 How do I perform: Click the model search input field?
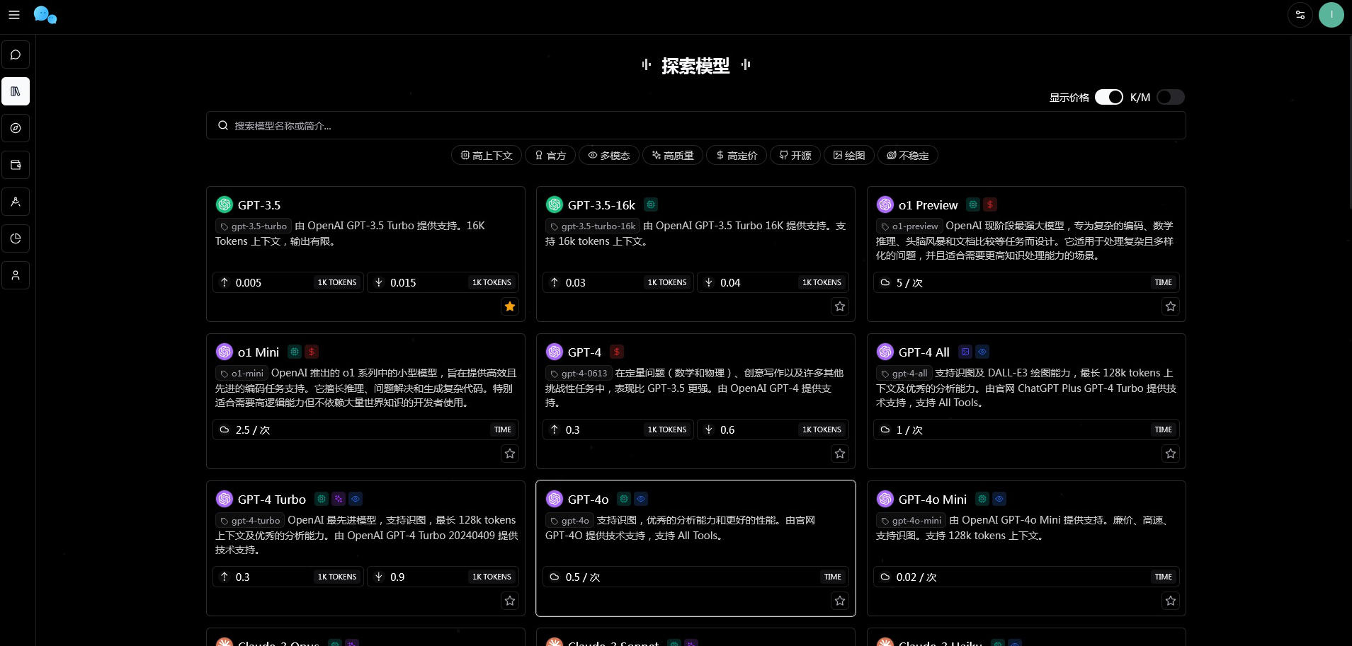(695, 126)
